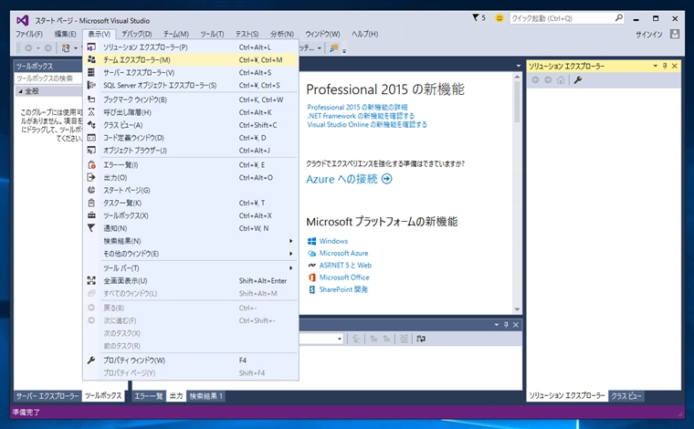The image size is (694, 429).
Task: Select Properties Window menu entry
Action: pos(191,360)
